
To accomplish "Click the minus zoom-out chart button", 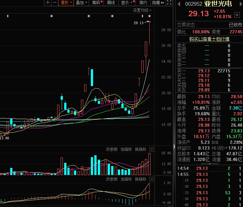I will (x=55, y=3).
